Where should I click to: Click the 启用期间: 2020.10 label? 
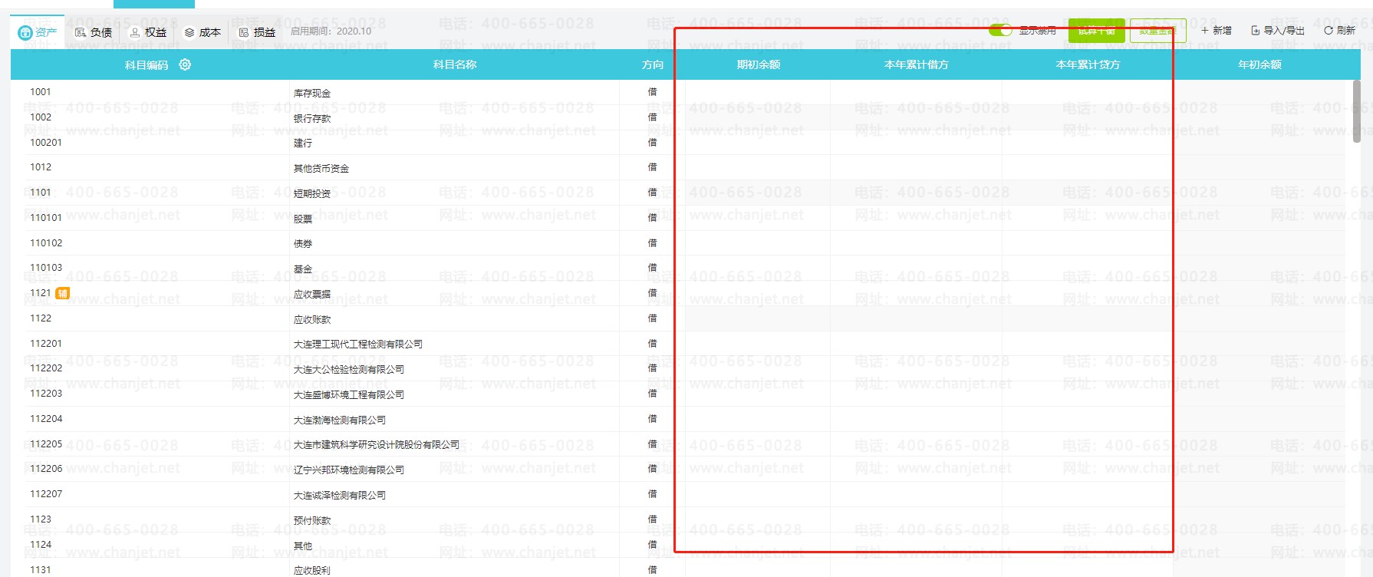(x=331, y=31)
